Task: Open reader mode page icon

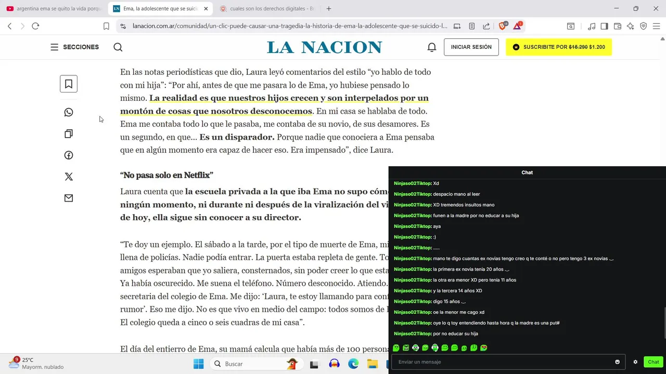Action: [x=471, y=26]
